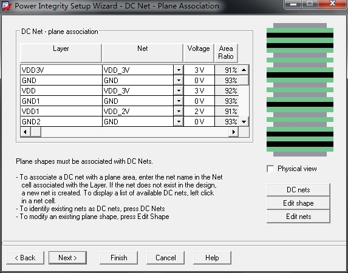Viewport: 348px width, 273px height.
Task: Click the Area Ratio column header
Action: coord(226,53)
